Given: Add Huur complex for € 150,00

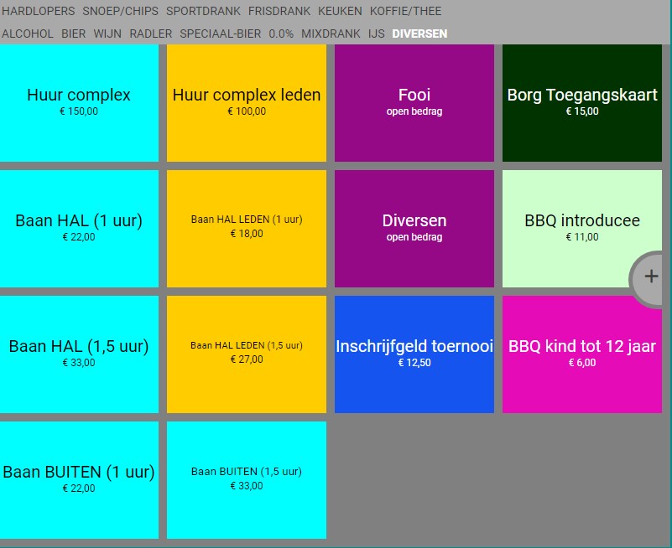Looking at the screenshot, I should (79, 102).
